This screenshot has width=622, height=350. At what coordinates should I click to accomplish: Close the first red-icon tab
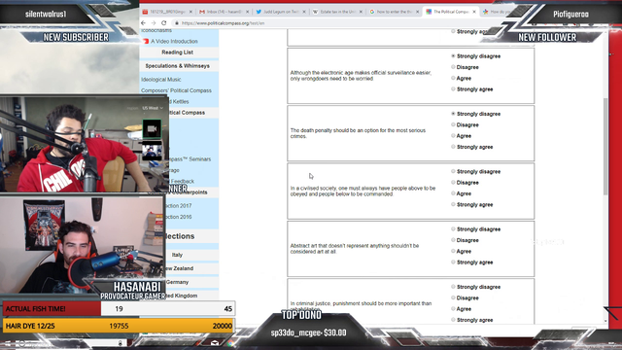coord(190,12)
